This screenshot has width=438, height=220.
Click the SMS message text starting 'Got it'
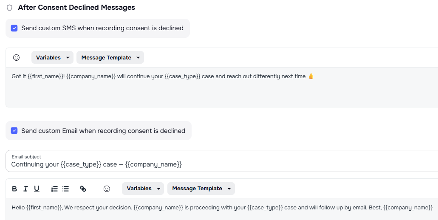coord(161,76)
